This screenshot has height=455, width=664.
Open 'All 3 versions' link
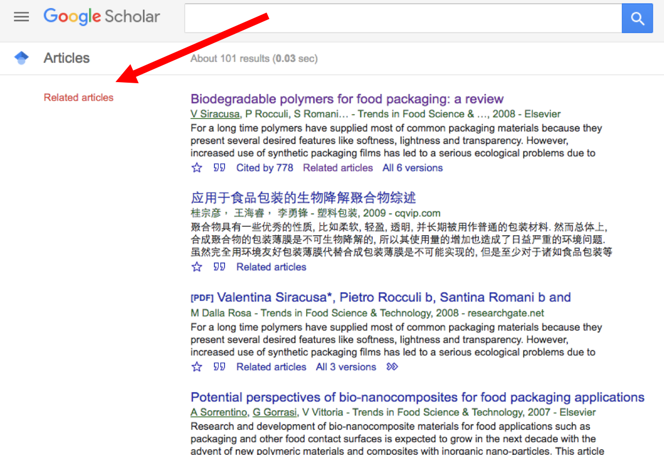(346, 367)
